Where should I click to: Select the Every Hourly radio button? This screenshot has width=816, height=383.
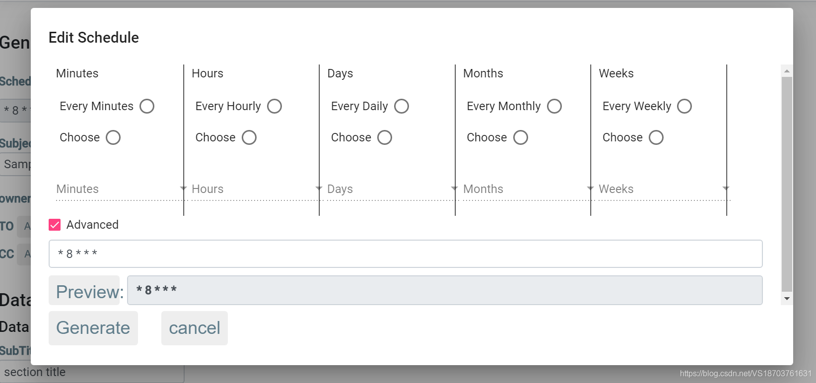[x=274, y=106]
